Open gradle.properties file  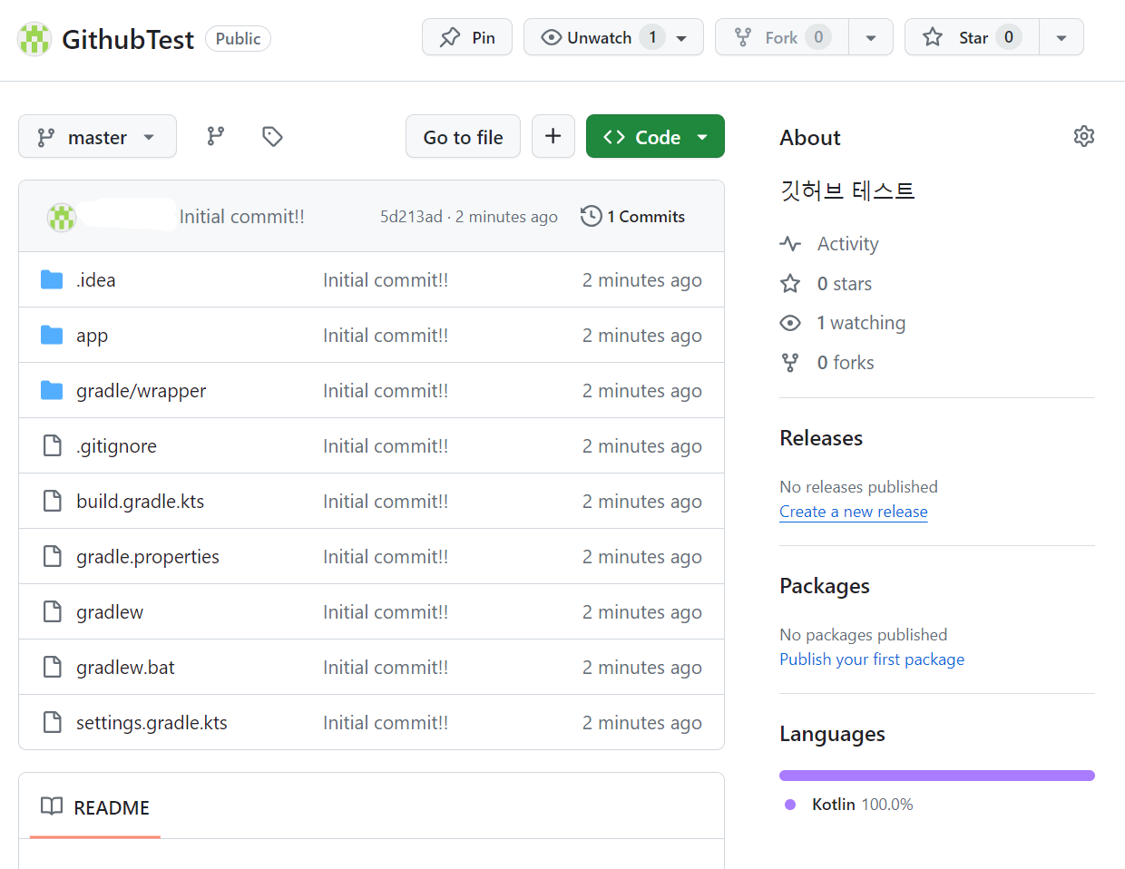(148, 557)
